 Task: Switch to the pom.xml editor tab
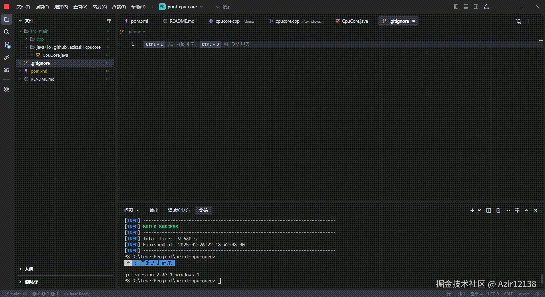point(136,21)
